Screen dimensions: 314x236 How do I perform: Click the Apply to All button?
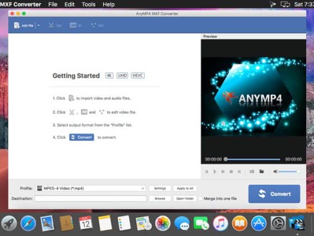185,188
